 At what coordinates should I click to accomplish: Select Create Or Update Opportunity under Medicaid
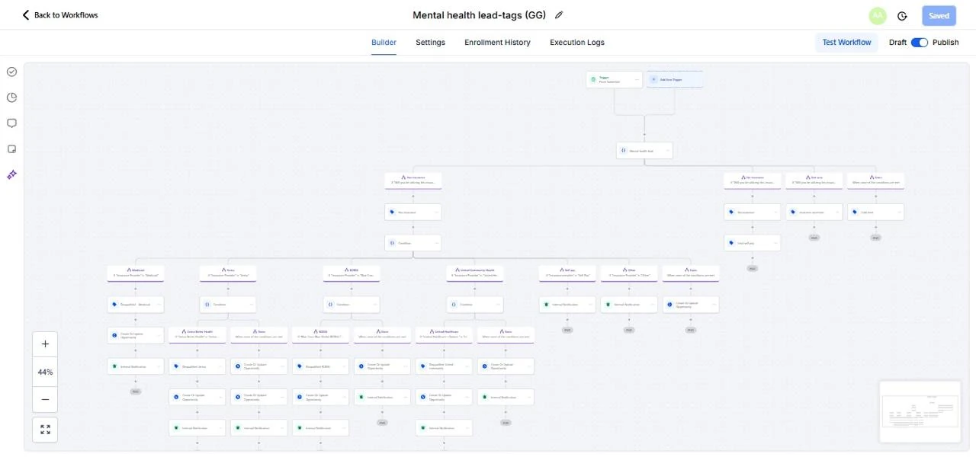[x=136, y=335]
